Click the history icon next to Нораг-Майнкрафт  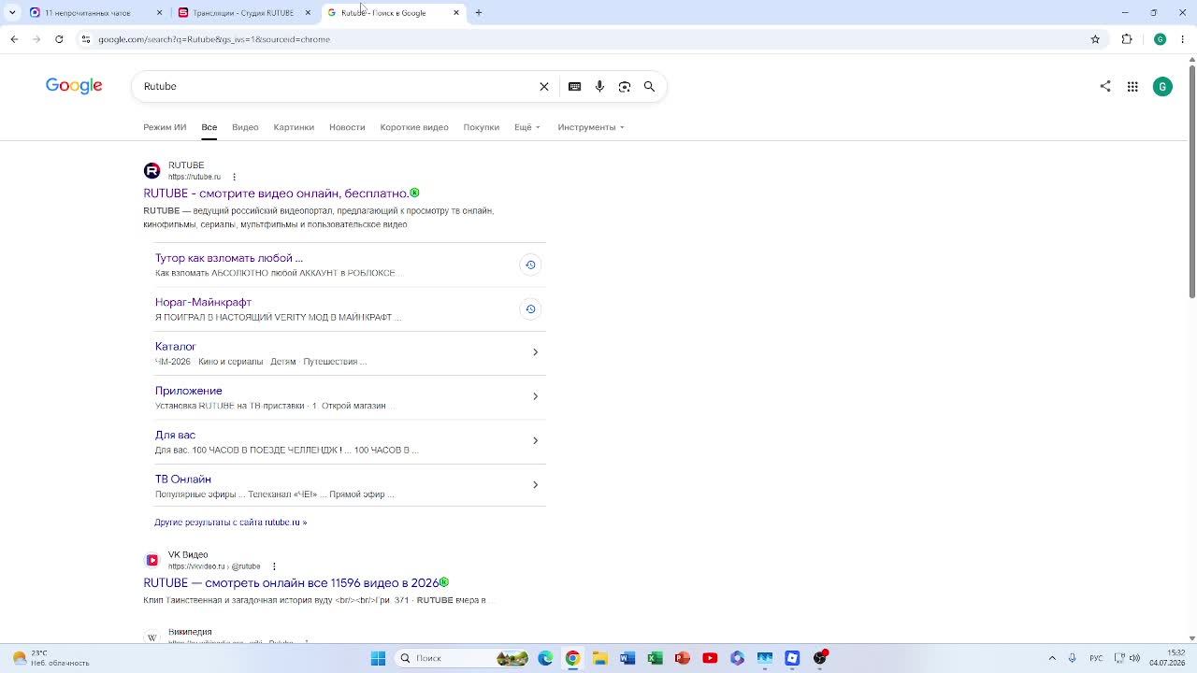(x=530, y=309)
